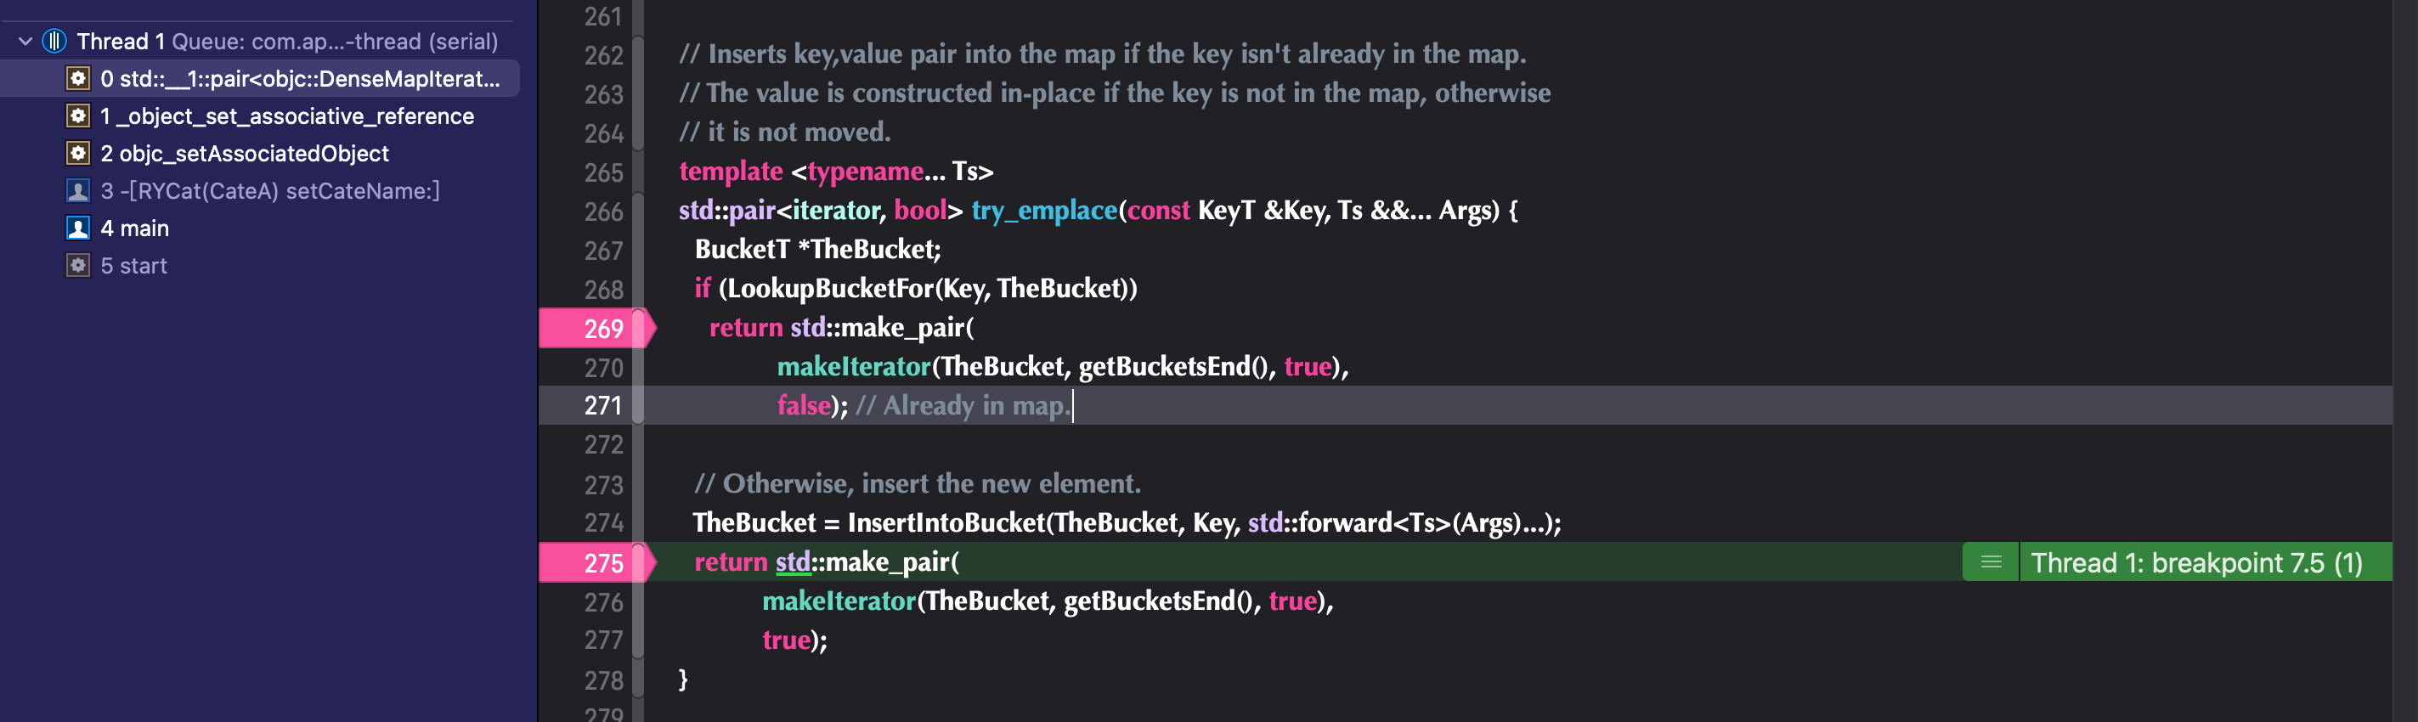This screenshot has height=722, width=2418.
Task: Collapse the Thread 1 disclosure chevron
Action: (25, 42)
